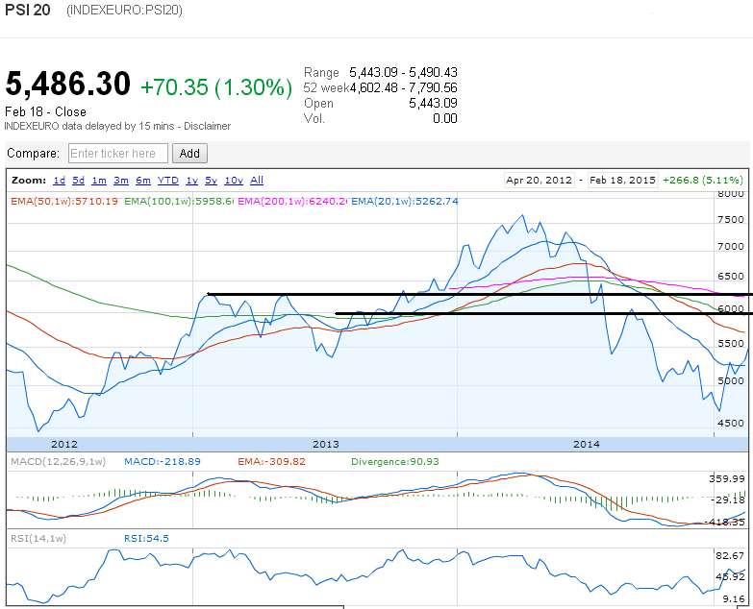
Task: Set chart zoom to 5d
Action: tap(78, 181)
